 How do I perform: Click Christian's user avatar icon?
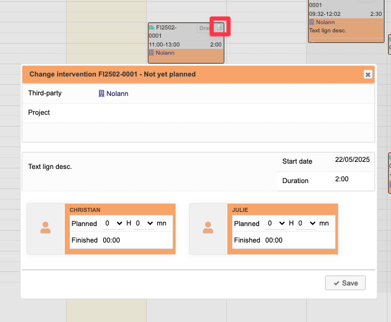[45, 228]
